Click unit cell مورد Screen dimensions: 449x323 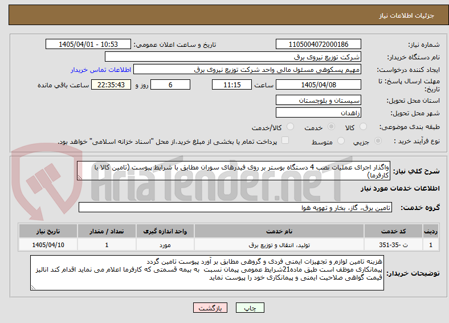coord(165,245)
